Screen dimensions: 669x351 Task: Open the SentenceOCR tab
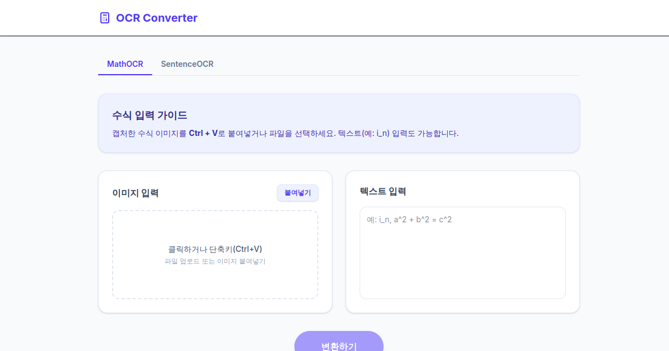[187, 64]
